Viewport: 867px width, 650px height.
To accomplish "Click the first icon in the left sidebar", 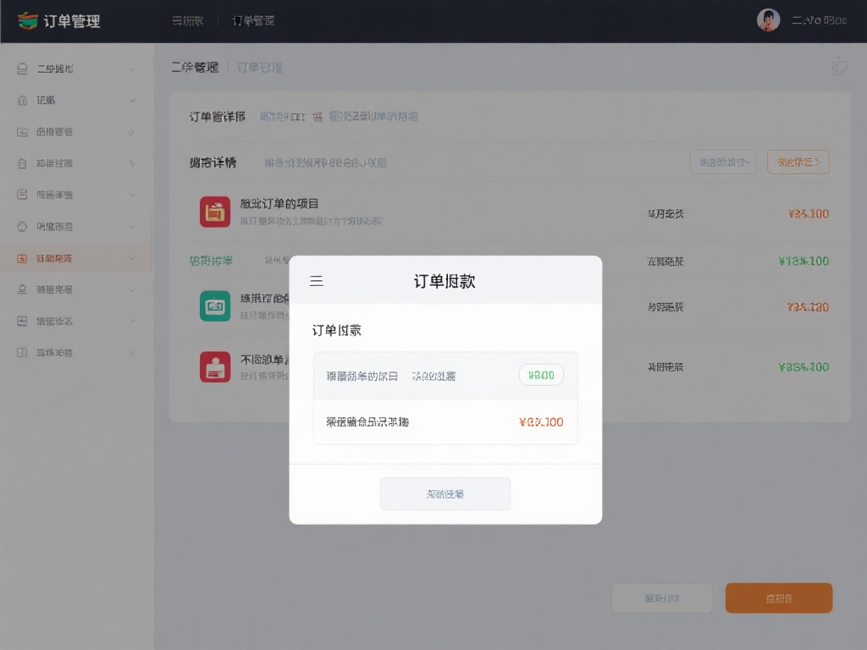I will pos(23,69).
